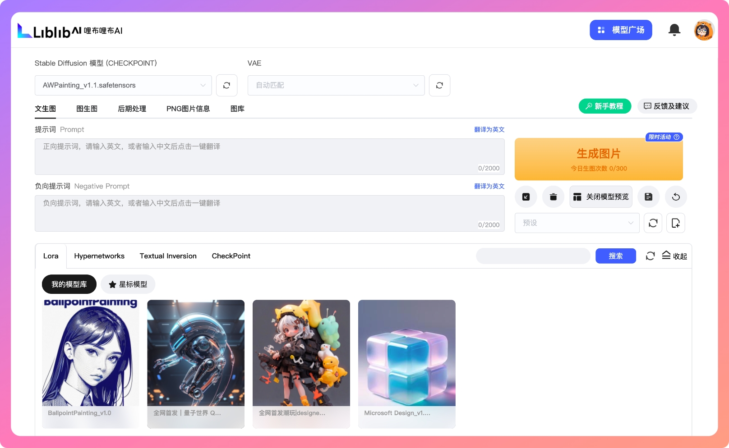
Task: Refresh the checkpoint model list
Action: [226, 85]
